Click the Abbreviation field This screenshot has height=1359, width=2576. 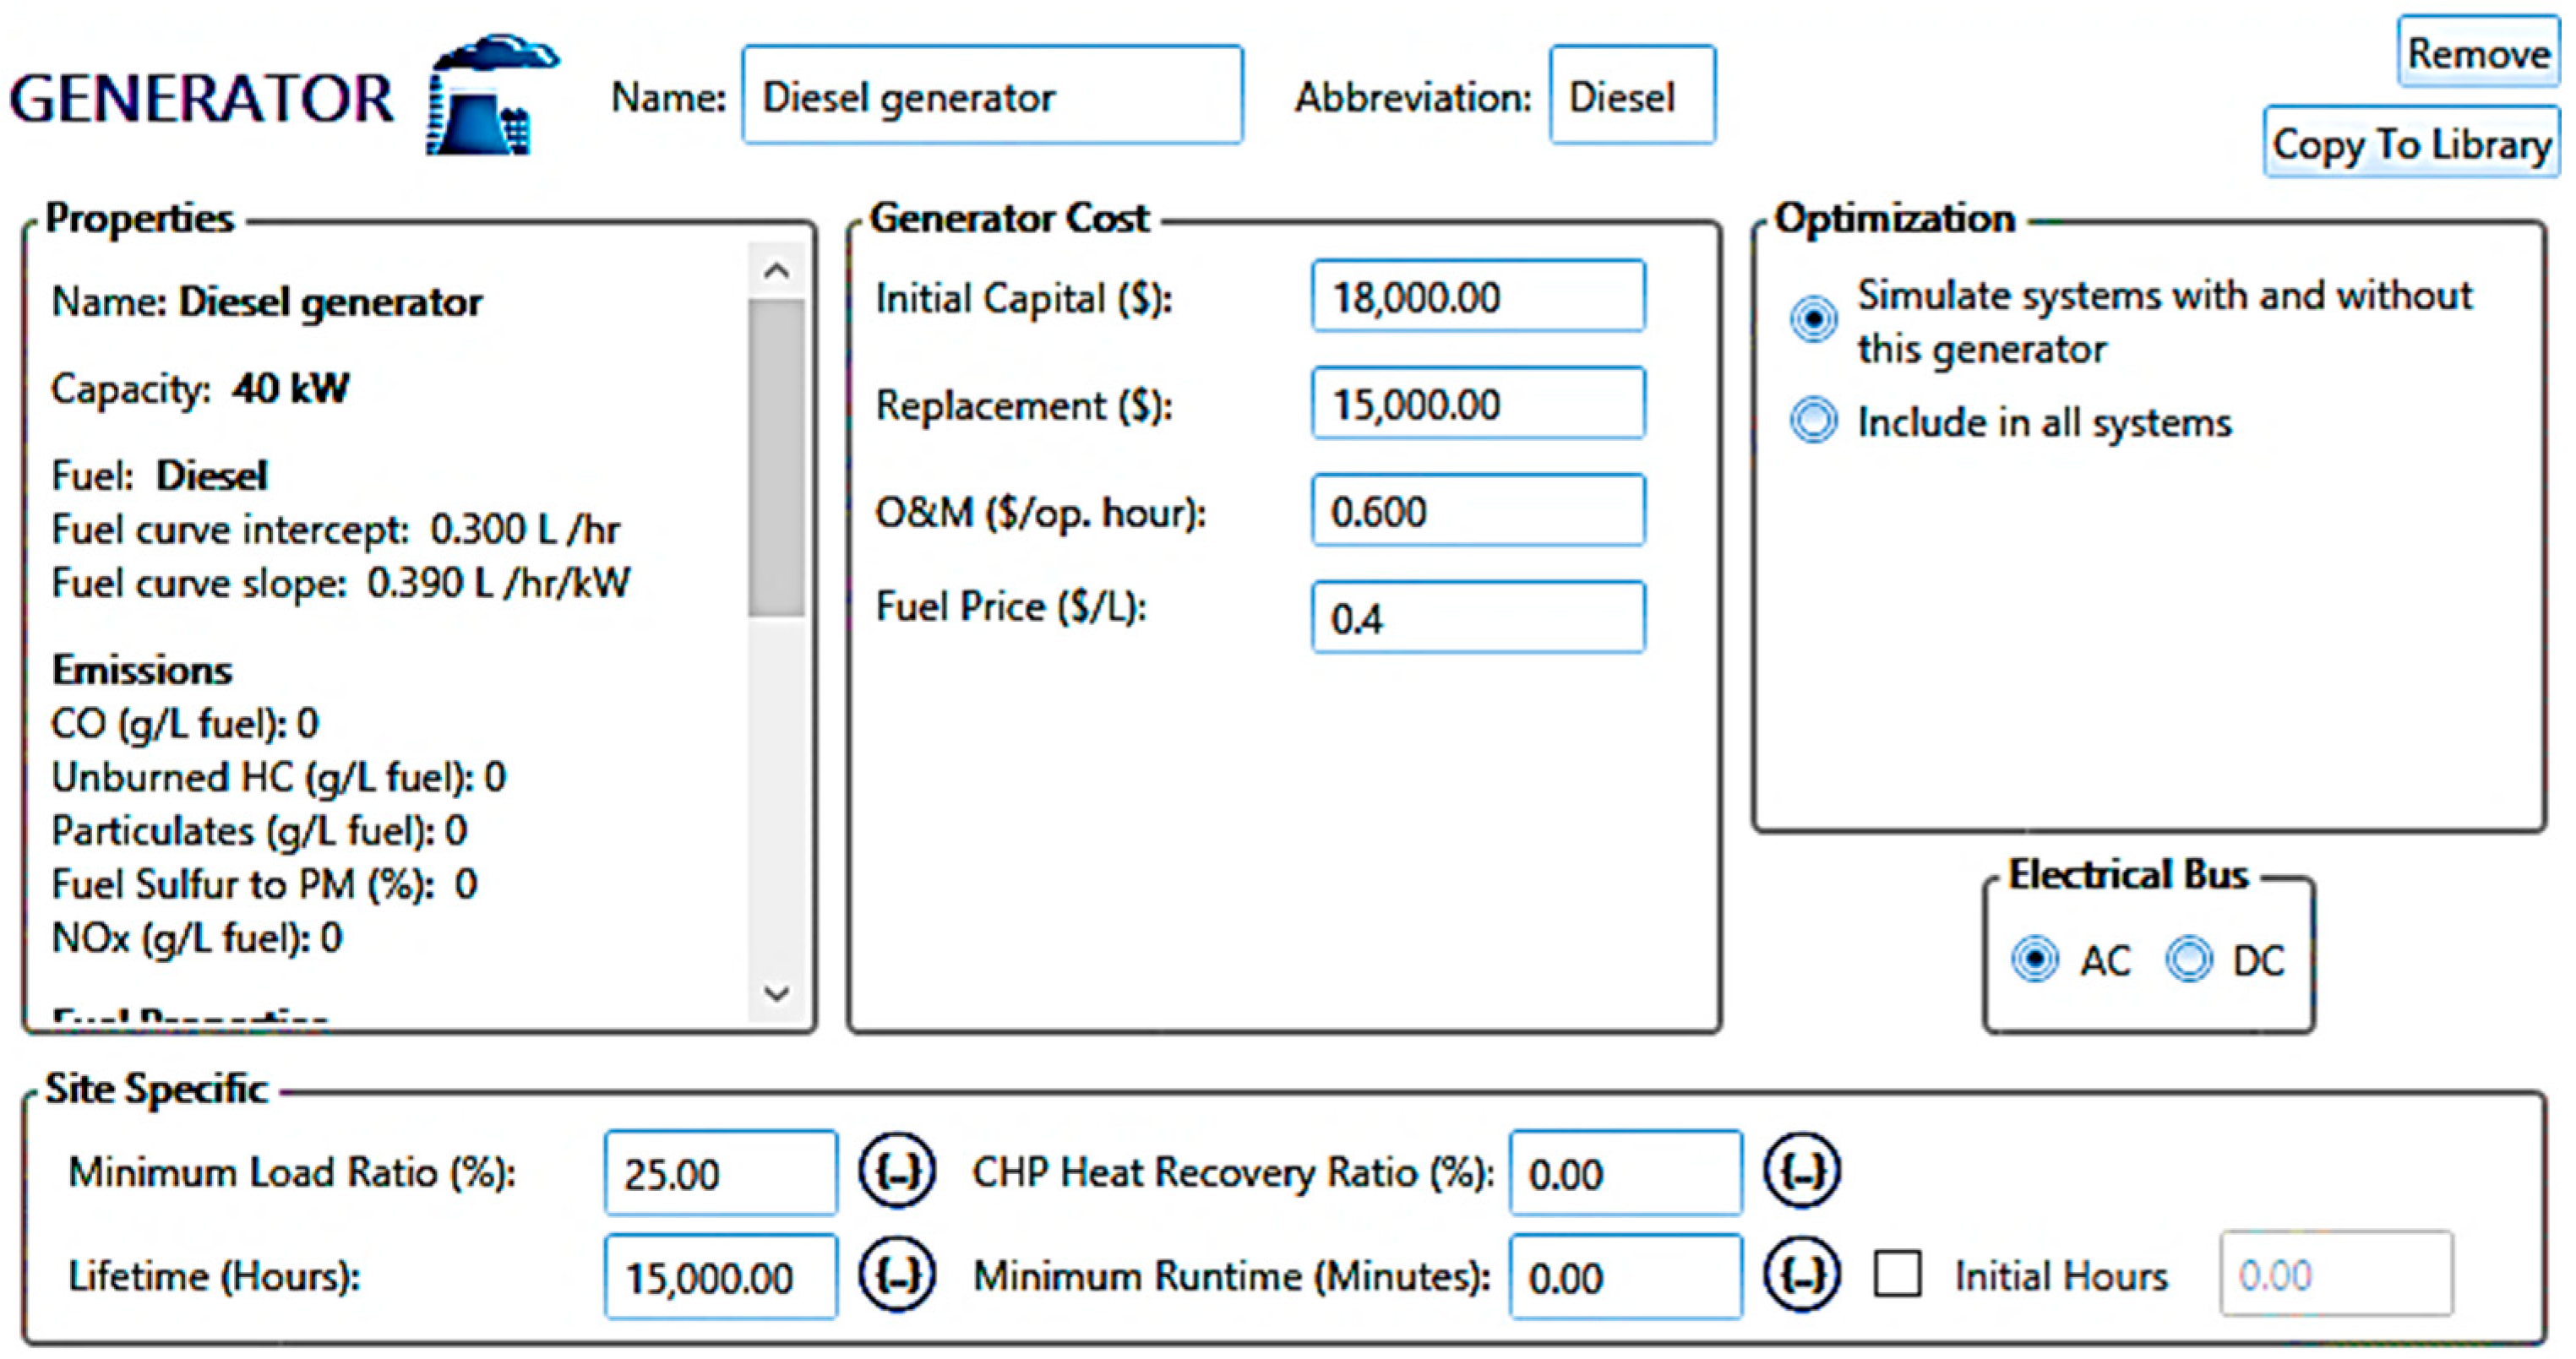[1631, 96]
